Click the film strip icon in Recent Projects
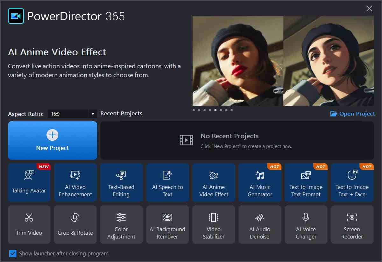 [186, 140]
